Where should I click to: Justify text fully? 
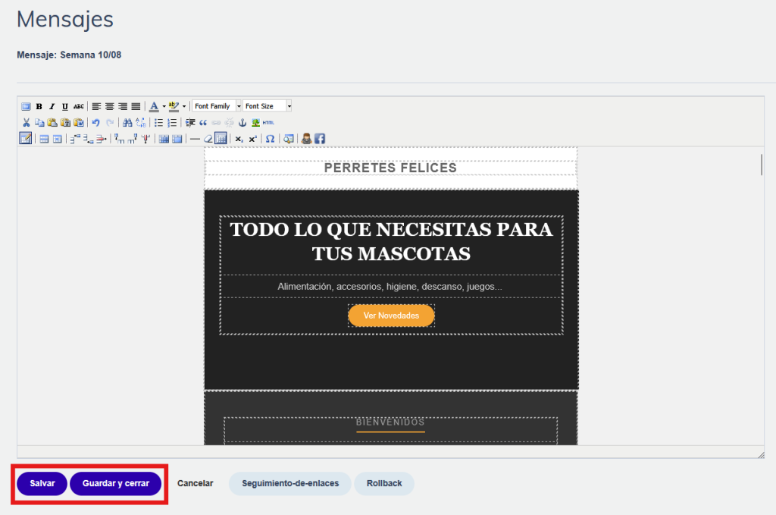[136, 106]
